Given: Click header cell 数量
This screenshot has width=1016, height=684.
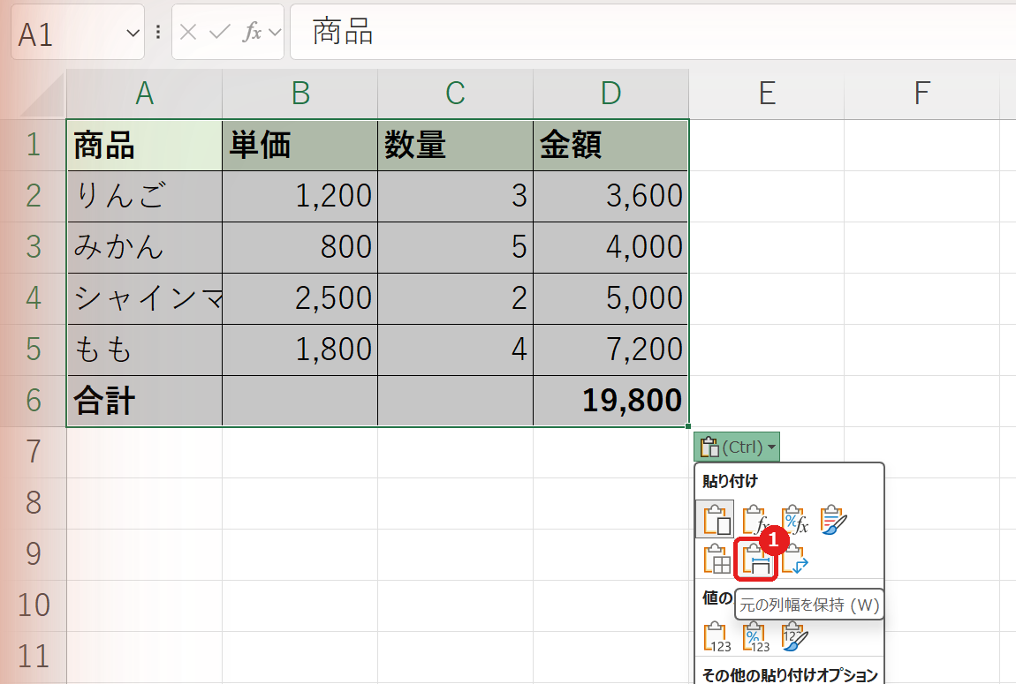Looking at the screenshot, I should 456,145.
